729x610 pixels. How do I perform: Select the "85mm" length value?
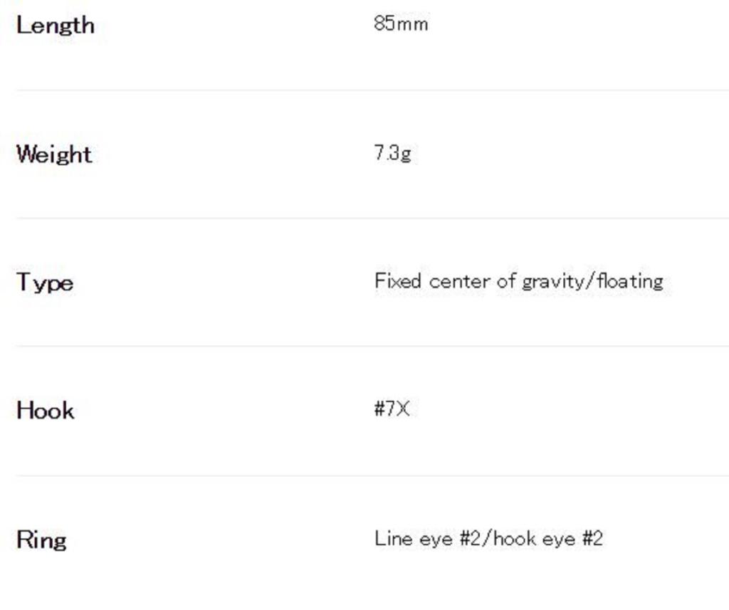[x=401, y=24]
